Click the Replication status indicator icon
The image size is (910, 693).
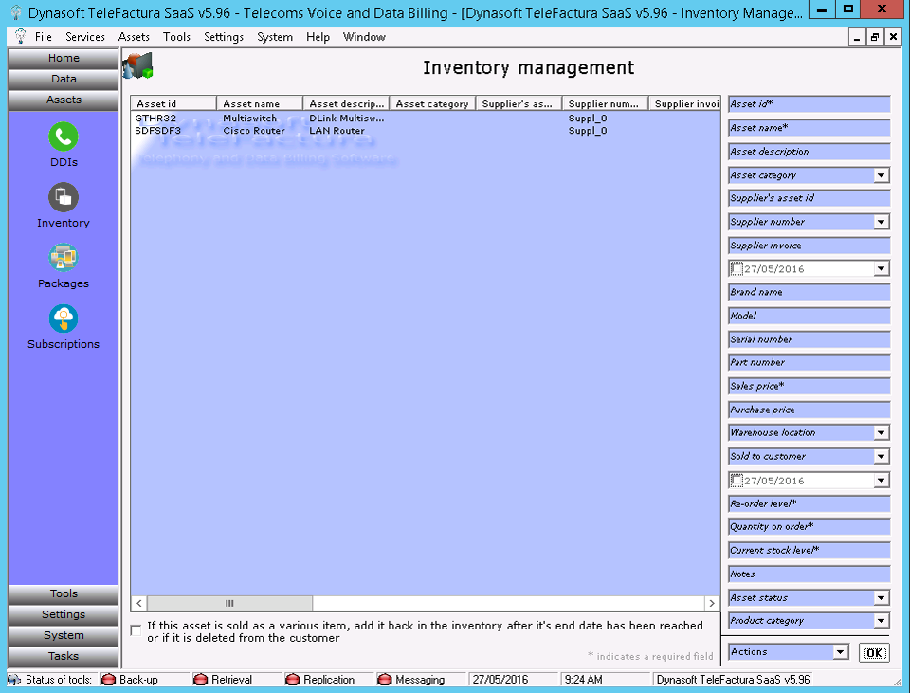pos(292,680)
